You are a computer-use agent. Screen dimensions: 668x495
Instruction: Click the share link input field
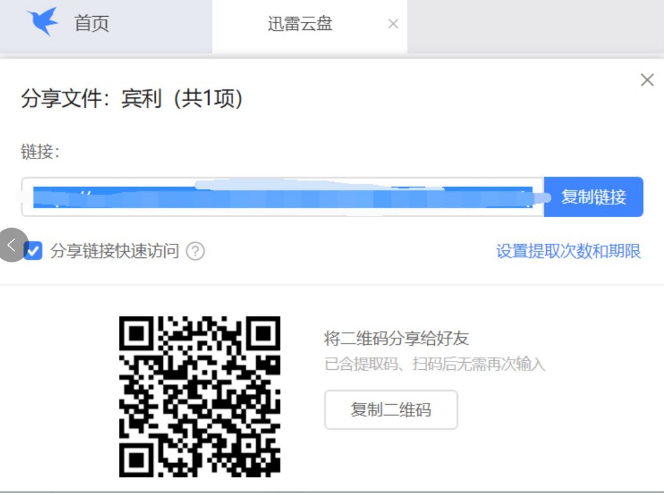click(x=283, y=197)
